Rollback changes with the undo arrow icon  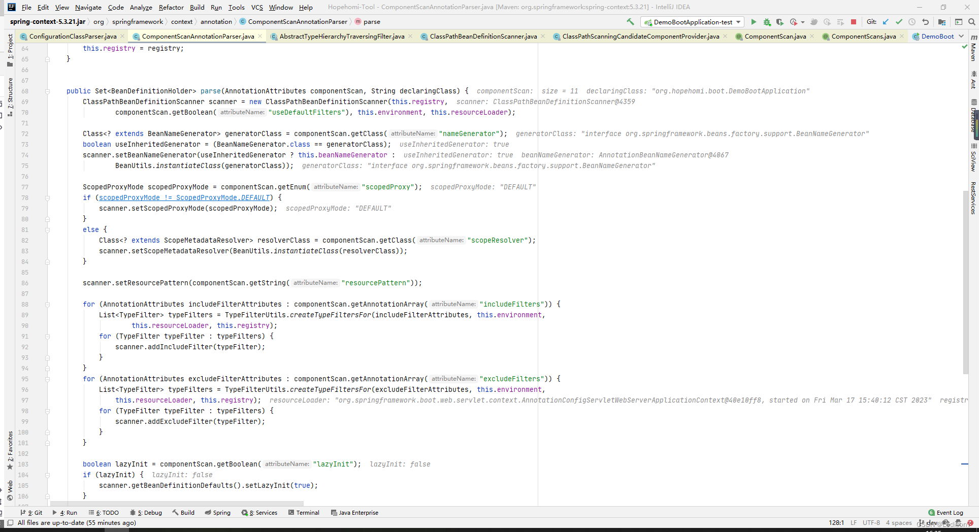(925, 22)
